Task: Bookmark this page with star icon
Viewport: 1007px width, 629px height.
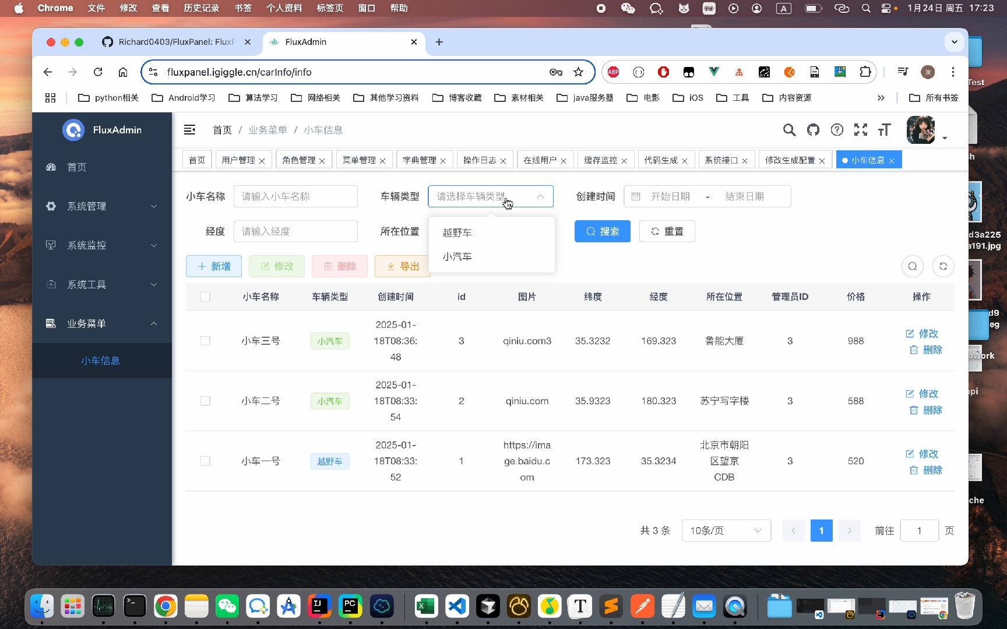Action: pos(578,72)
